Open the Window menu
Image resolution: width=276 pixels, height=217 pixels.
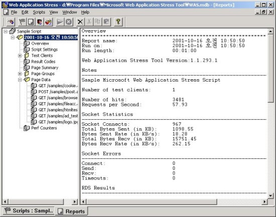pos(70,12)
